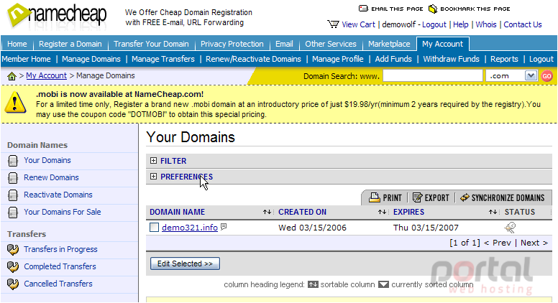Click Renew Domains sidebar link
558x303 pixels.
(51, 177)
